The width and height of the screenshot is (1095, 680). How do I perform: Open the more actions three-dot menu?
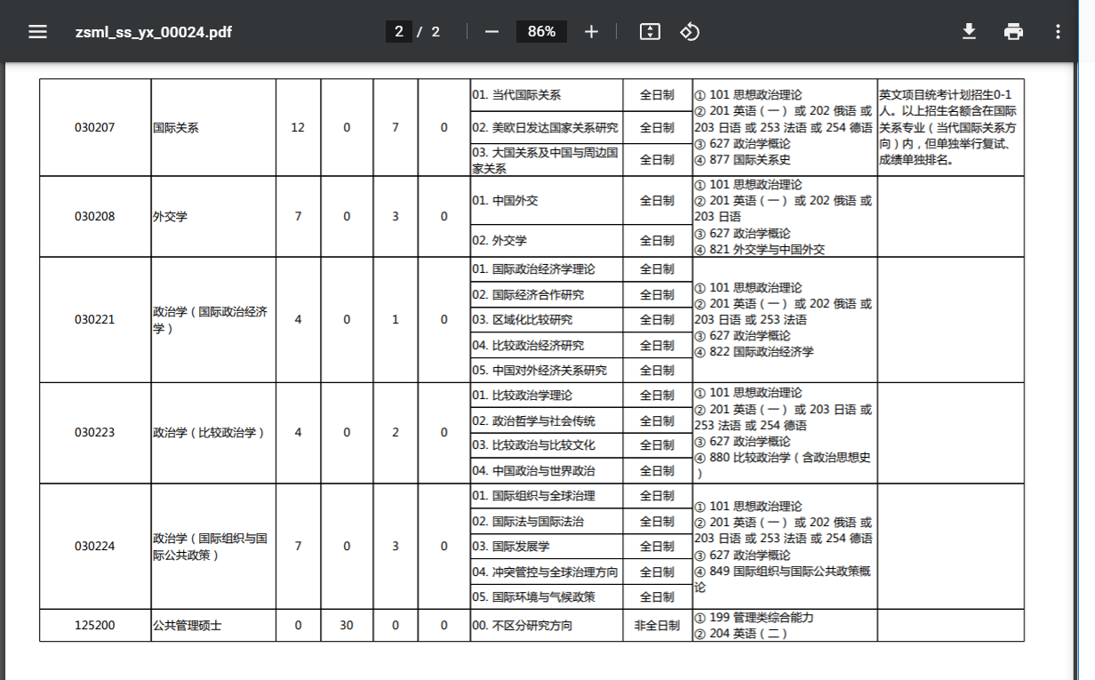[x=1058, y=32]
